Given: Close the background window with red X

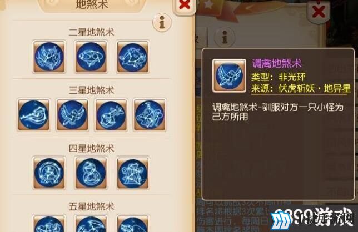Looking at the screenshot, I should (x=319, y=12).
